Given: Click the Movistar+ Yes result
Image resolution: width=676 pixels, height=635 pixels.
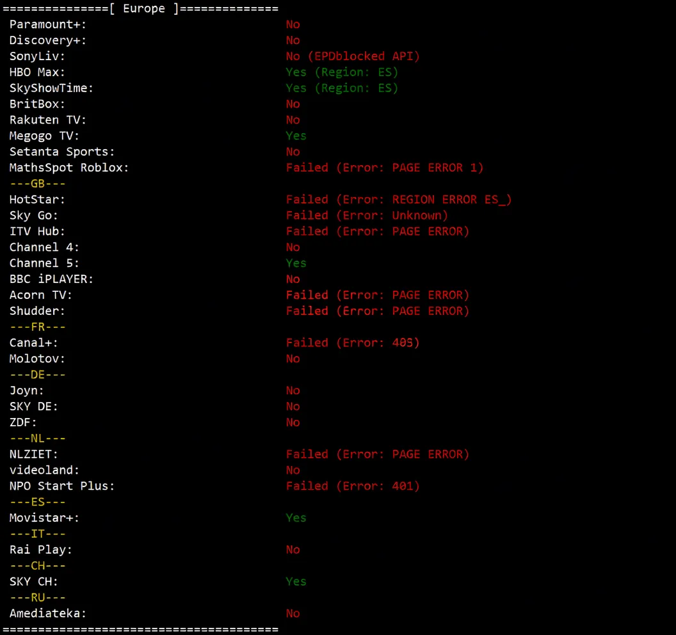Looking at the screenshot, I should tap(296, 518).
